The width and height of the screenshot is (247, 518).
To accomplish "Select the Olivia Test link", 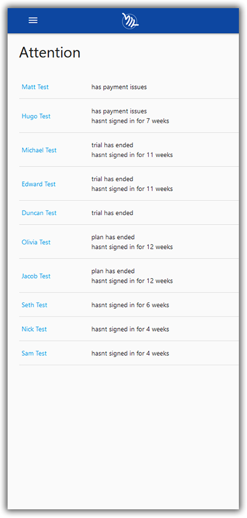I will [x=36, y=242].
